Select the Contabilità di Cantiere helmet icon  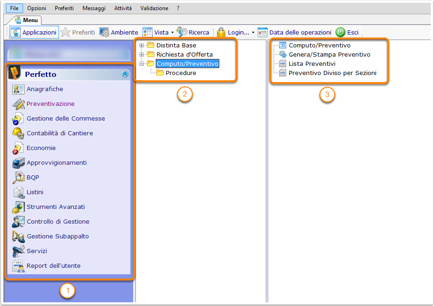(x=18, y=133)
